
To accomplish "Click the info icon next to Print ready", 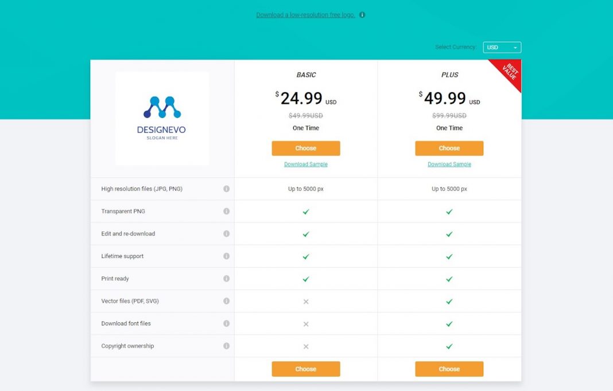I will (x=226, y=278).
